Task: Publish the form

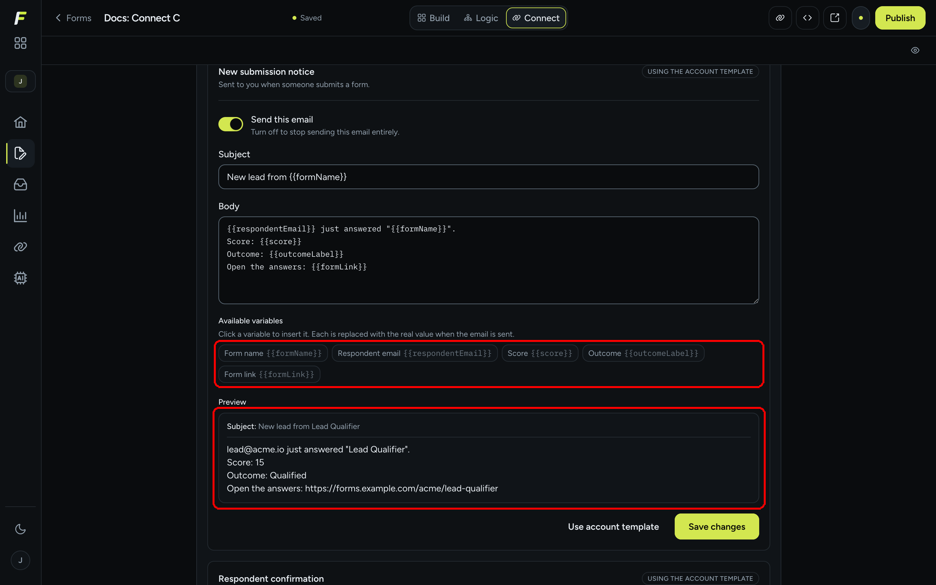Action: point(900,18)
